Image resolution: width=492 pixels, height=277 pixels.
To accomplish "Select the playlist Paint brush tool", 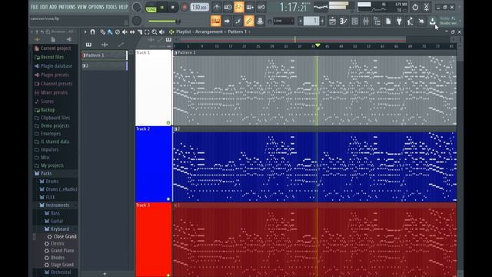I will [x=110, y=32].
